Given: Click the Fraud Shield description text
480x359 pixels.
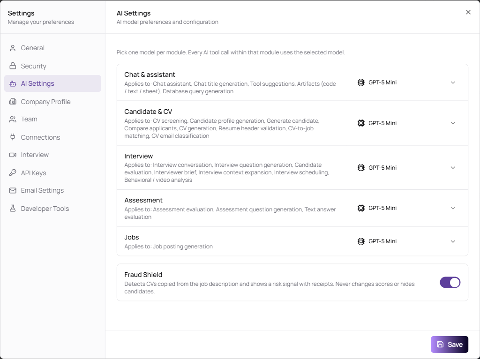Looking at the screenshot, I should [270, 288].
